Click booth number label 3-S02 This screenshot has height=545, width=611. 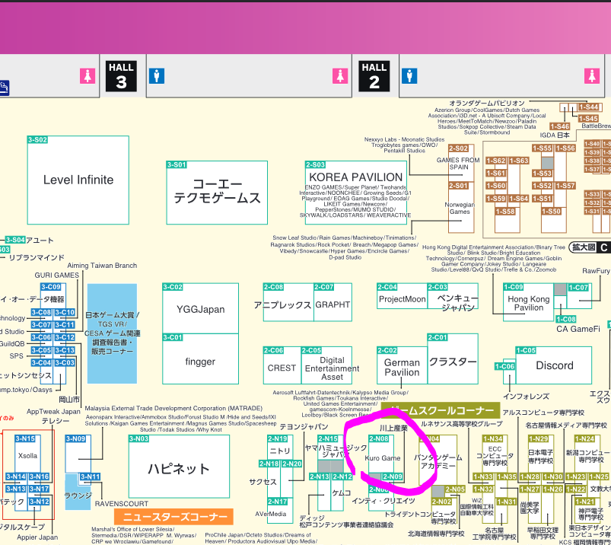tap(37, 139)
